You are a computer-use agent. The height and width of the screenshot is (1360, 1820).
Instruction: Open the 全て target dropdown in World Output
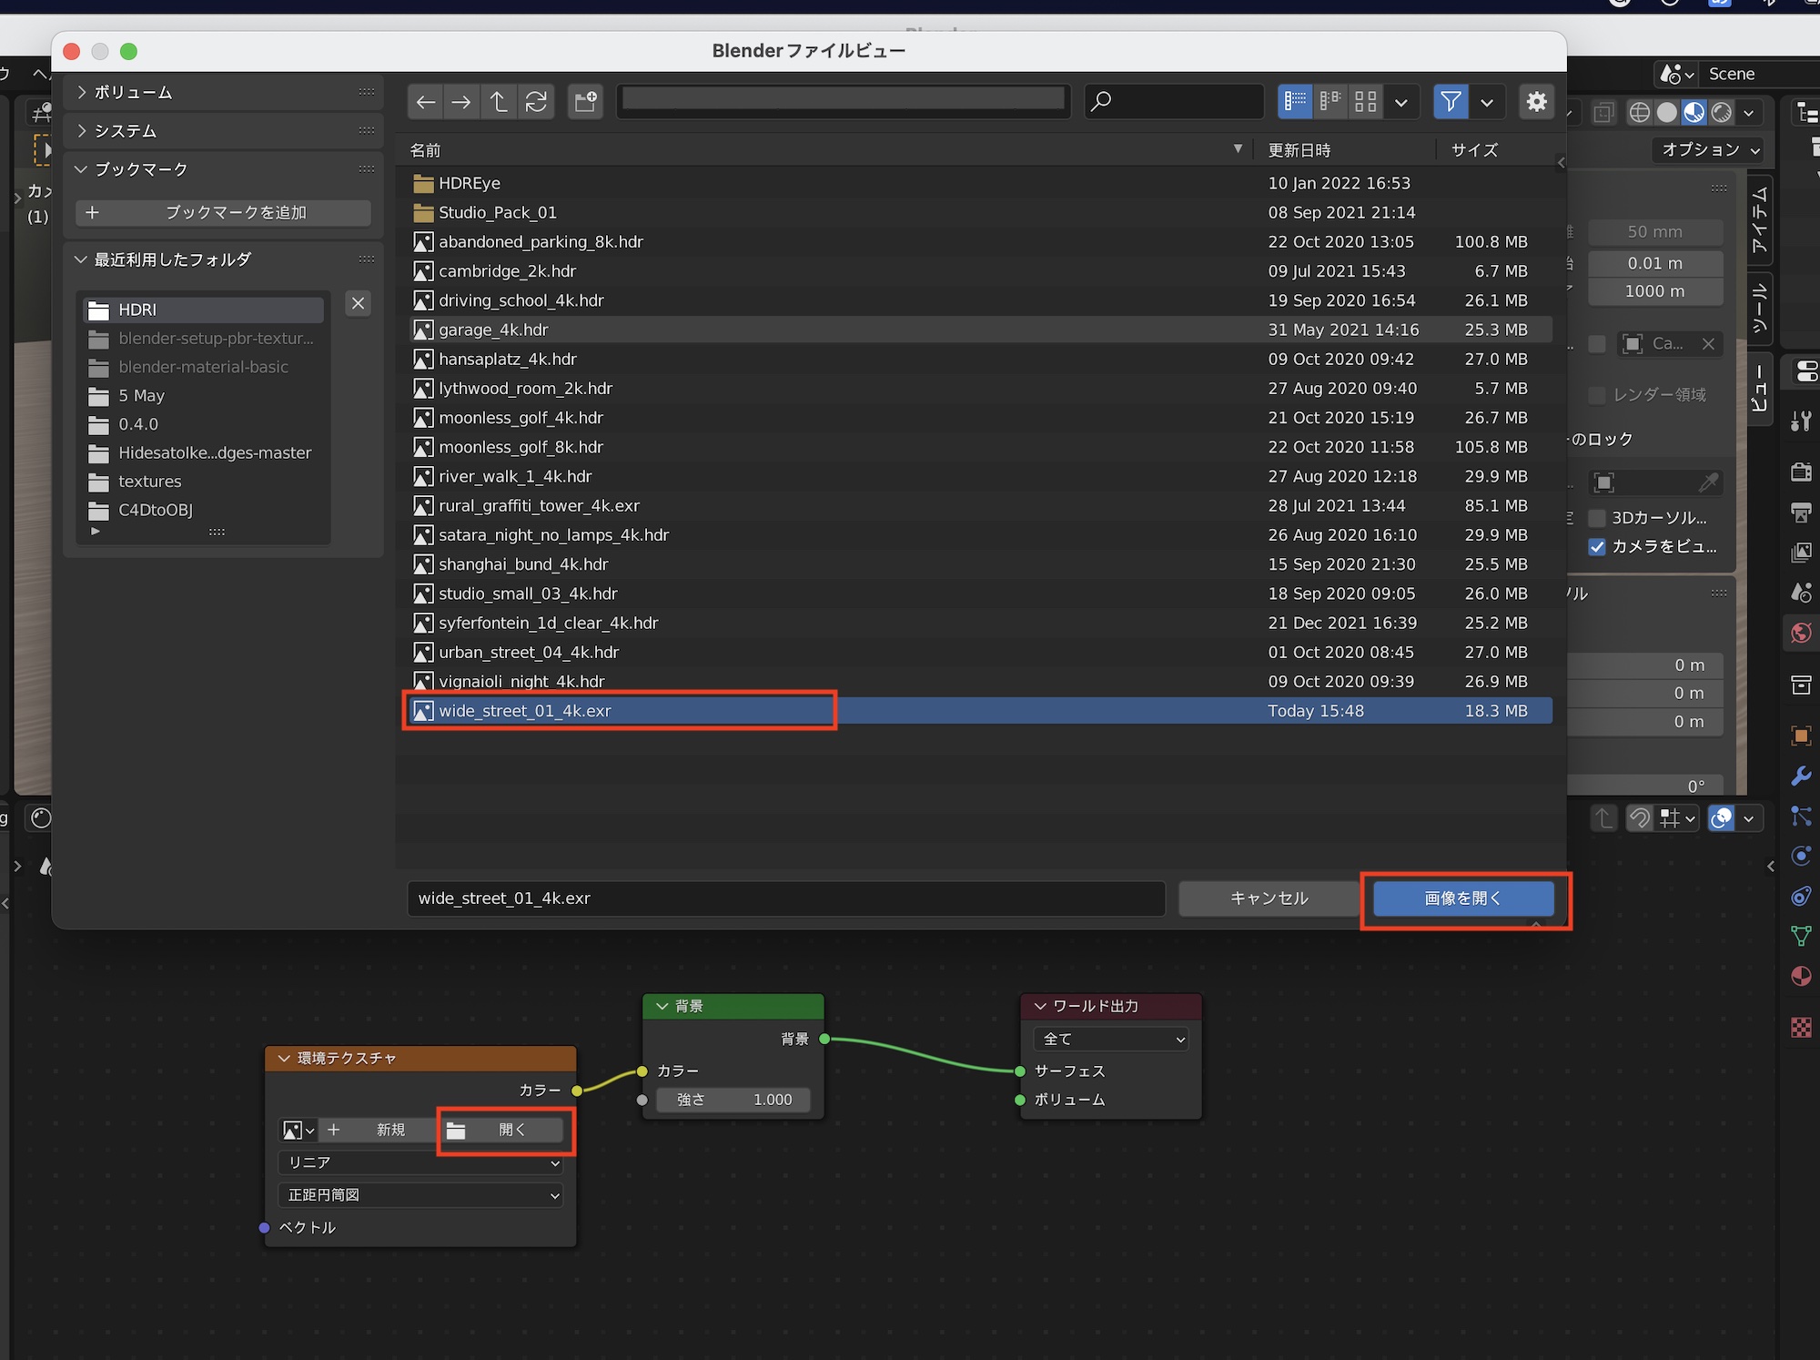click(1110, 1039)
